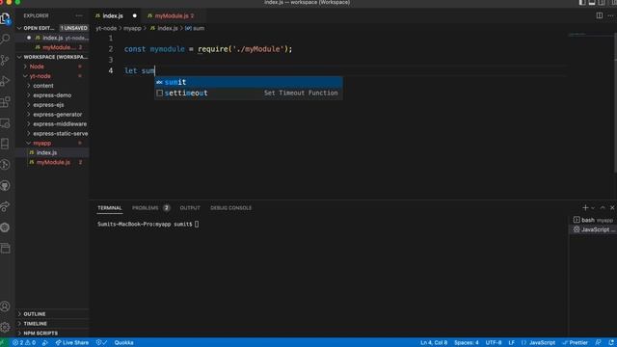The image size is (617, 347).
Task: Click Ln 4, Col 8 cursor position
Action: point(434,343)
